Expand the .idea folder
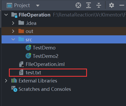This screenshot has width=126, height=106. (13, 23)
